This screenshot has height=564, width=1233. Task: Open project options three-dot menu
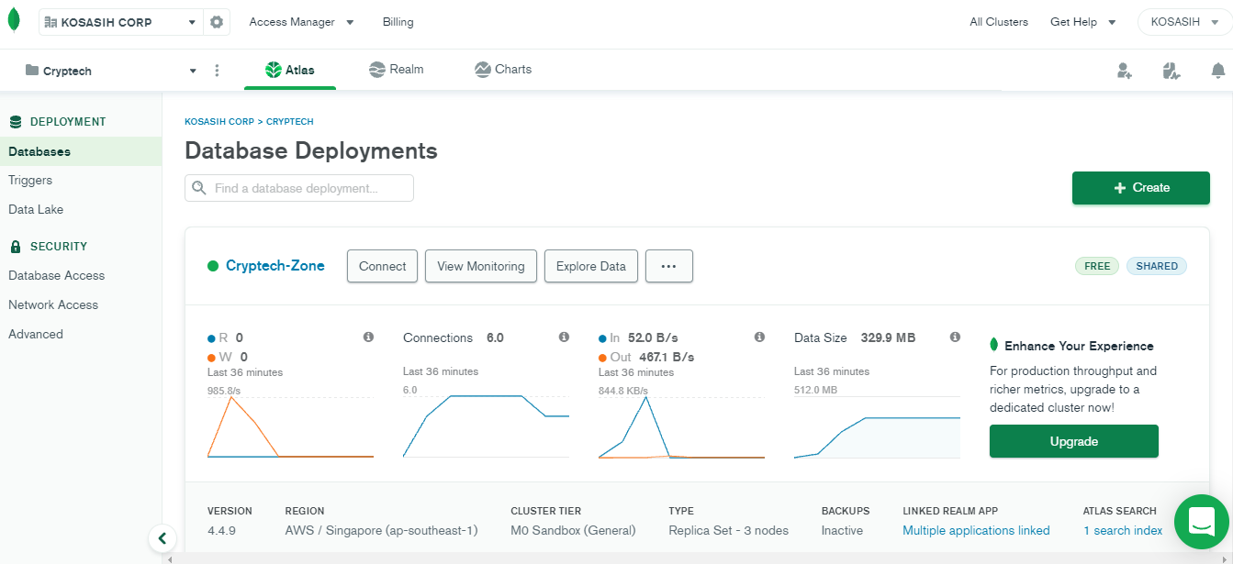coord(217,71)
